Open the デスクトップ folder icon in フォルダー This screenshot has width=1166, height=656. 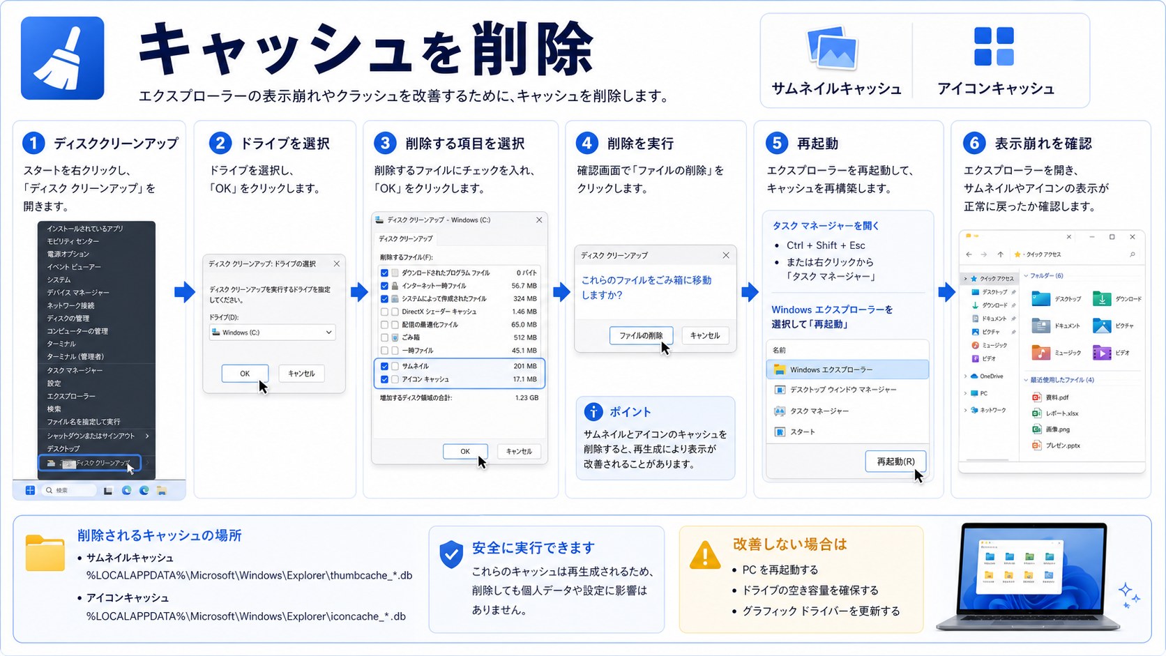coord(1040,298)
